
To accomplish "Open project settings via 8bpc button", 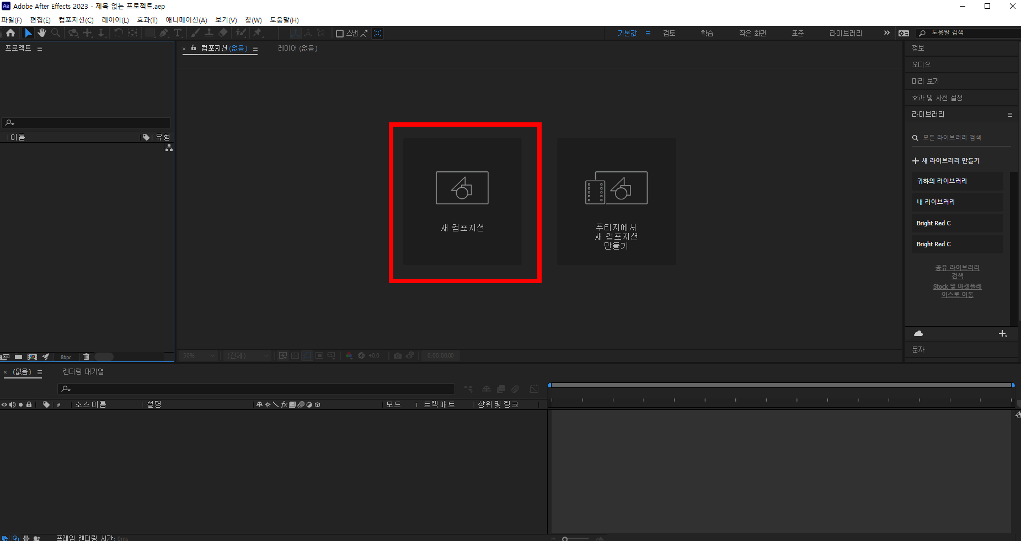I will (x=66, y=357).
